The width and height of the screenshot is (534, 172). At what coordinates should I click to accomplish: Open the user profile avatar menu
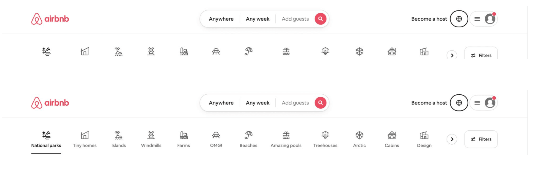pos(490,103)
